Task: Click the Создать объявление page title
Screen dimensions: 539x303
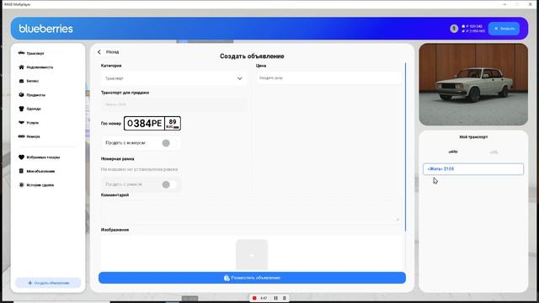Action: click(252, 56)
